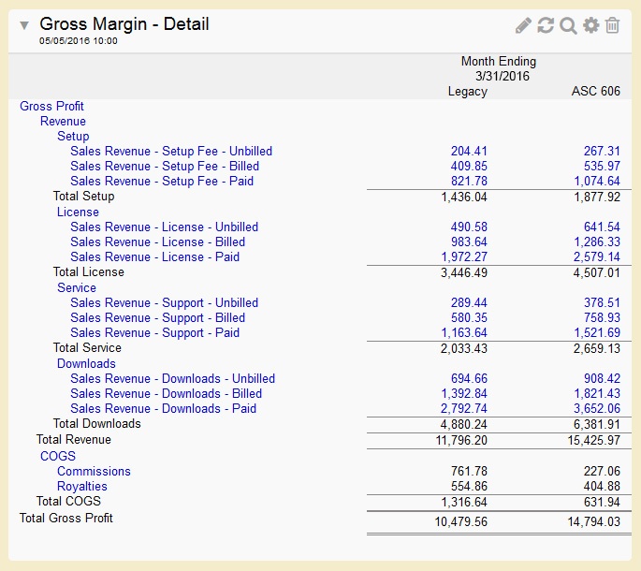This screenshot has width=641, height=571.
Task: Open the Royalties account
Action: (82, 486)
